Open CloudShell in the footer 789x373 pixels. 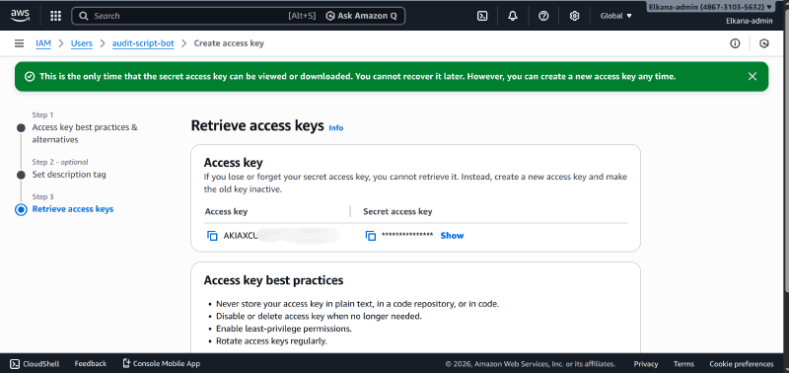[x=35, y=363]
